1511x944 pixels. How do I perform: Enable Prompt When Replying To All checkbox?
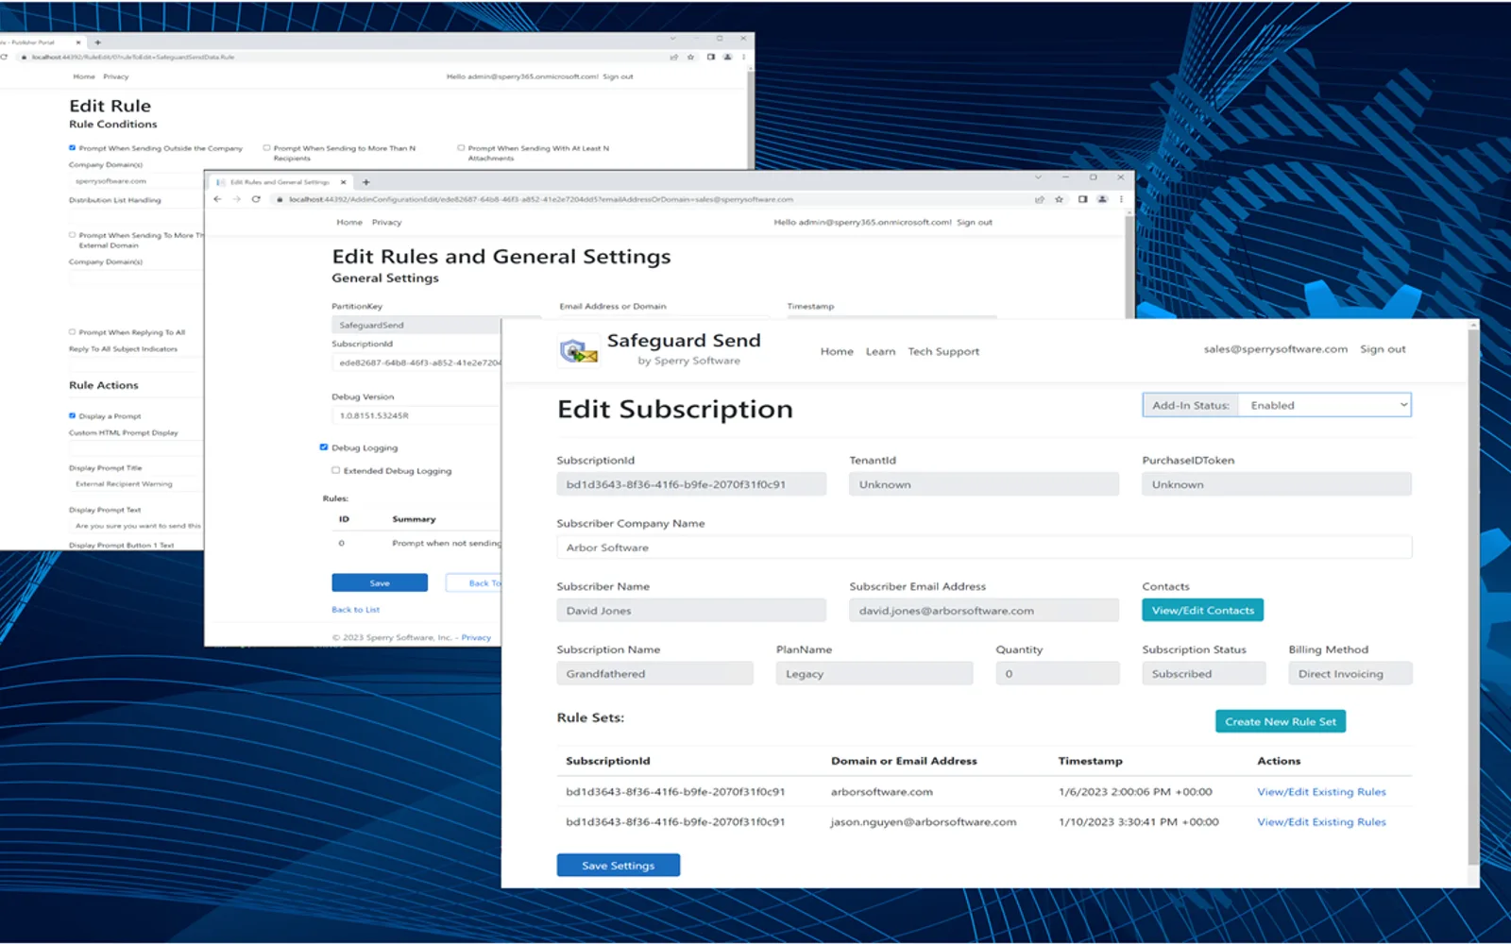pyautogui.click(x=73, y=331)
